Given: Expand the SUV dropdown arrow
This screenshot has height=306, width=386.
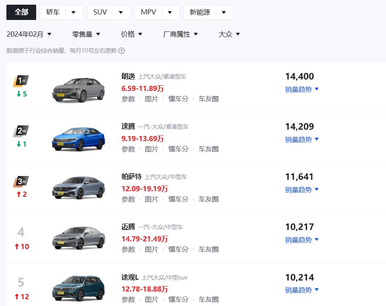Looking at the screenshot, I should click(120, 12).
